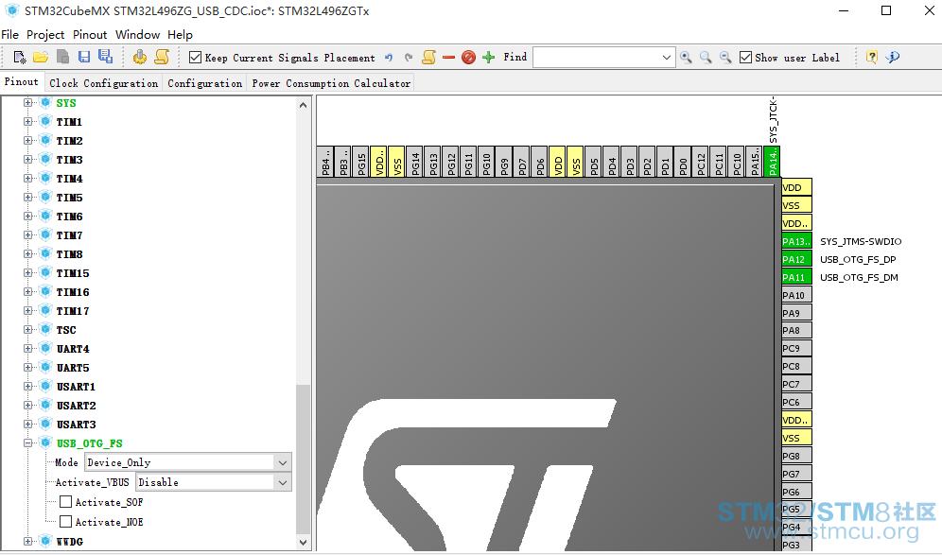The height and width of the screenshot is (555, 942).
Task: Click the PA11 pin on the chip
Action: point(796,277)
